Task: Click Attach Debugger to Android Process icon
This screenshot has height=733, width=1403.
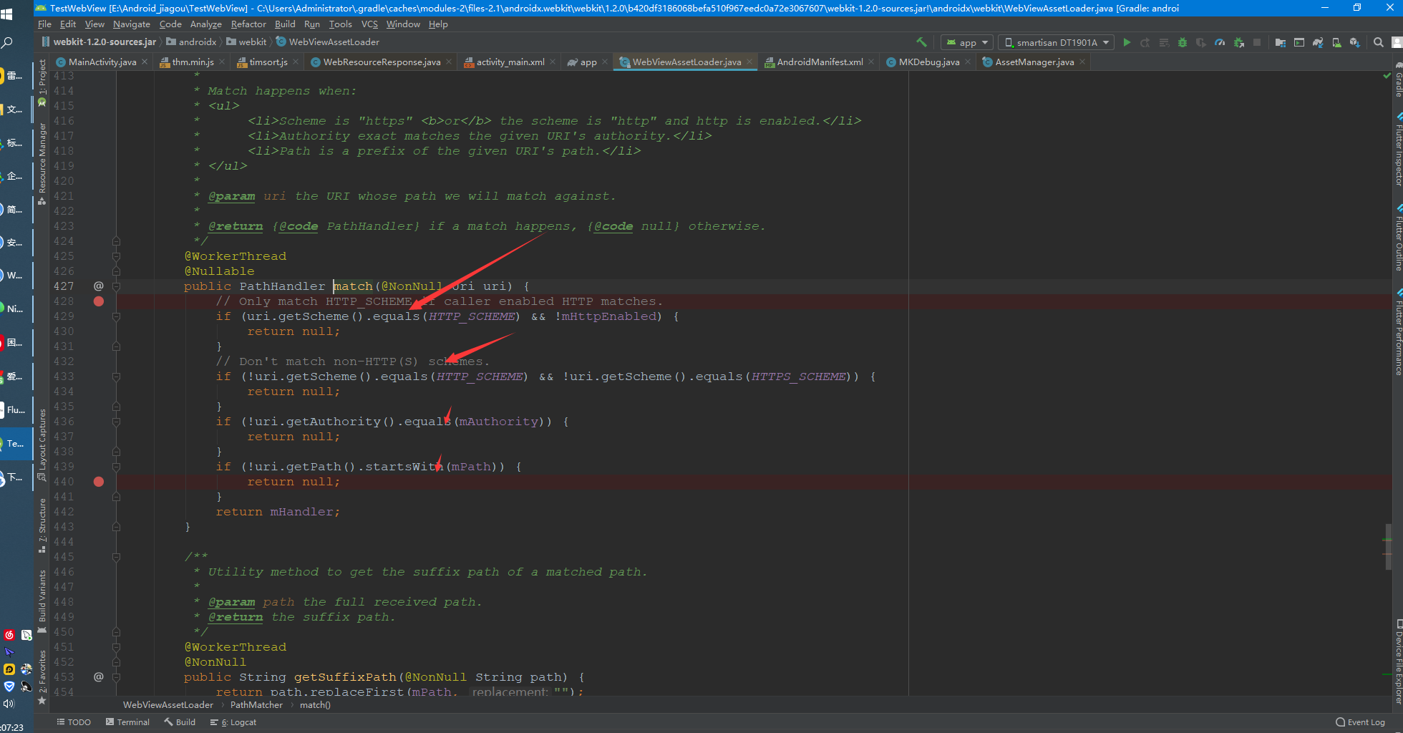Action: pyautogui.click(x=1238, y=42)
